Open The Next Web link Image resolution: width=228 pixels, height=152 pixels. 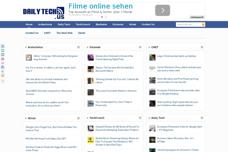(x=65, y=33)
